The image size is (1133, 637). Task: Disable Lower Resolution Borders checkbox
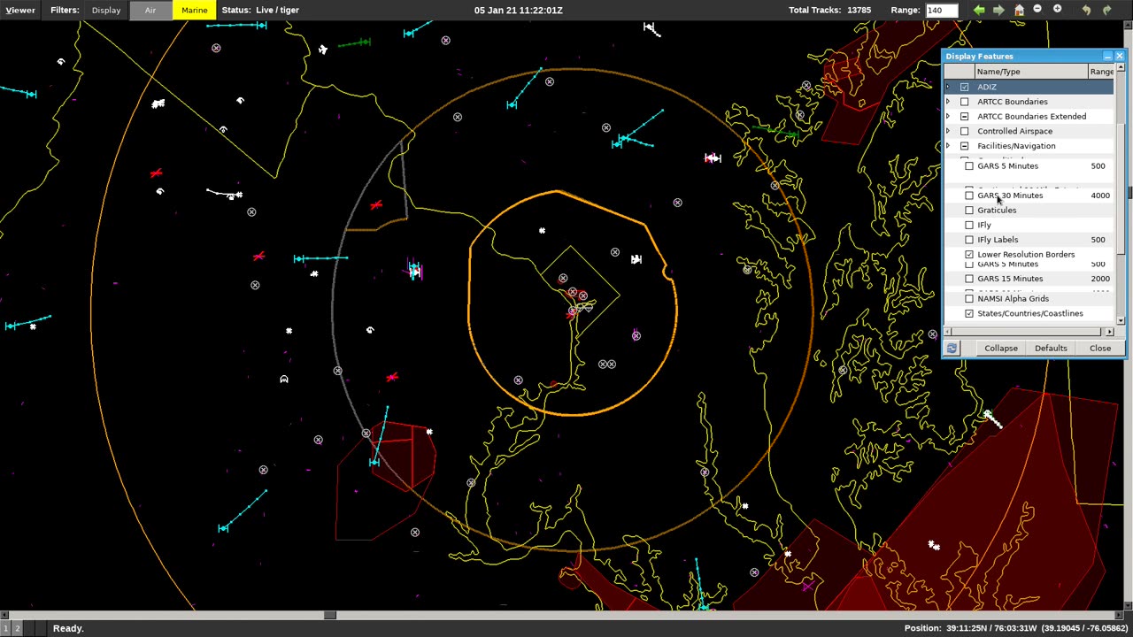pyautogui.click(x=969, y=255)
